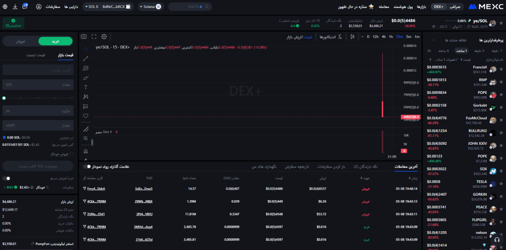This screenshot has height=250, width=506.
Task: Toggle chart marking switch
Action: pyautogui.click(x=87, y=167)
